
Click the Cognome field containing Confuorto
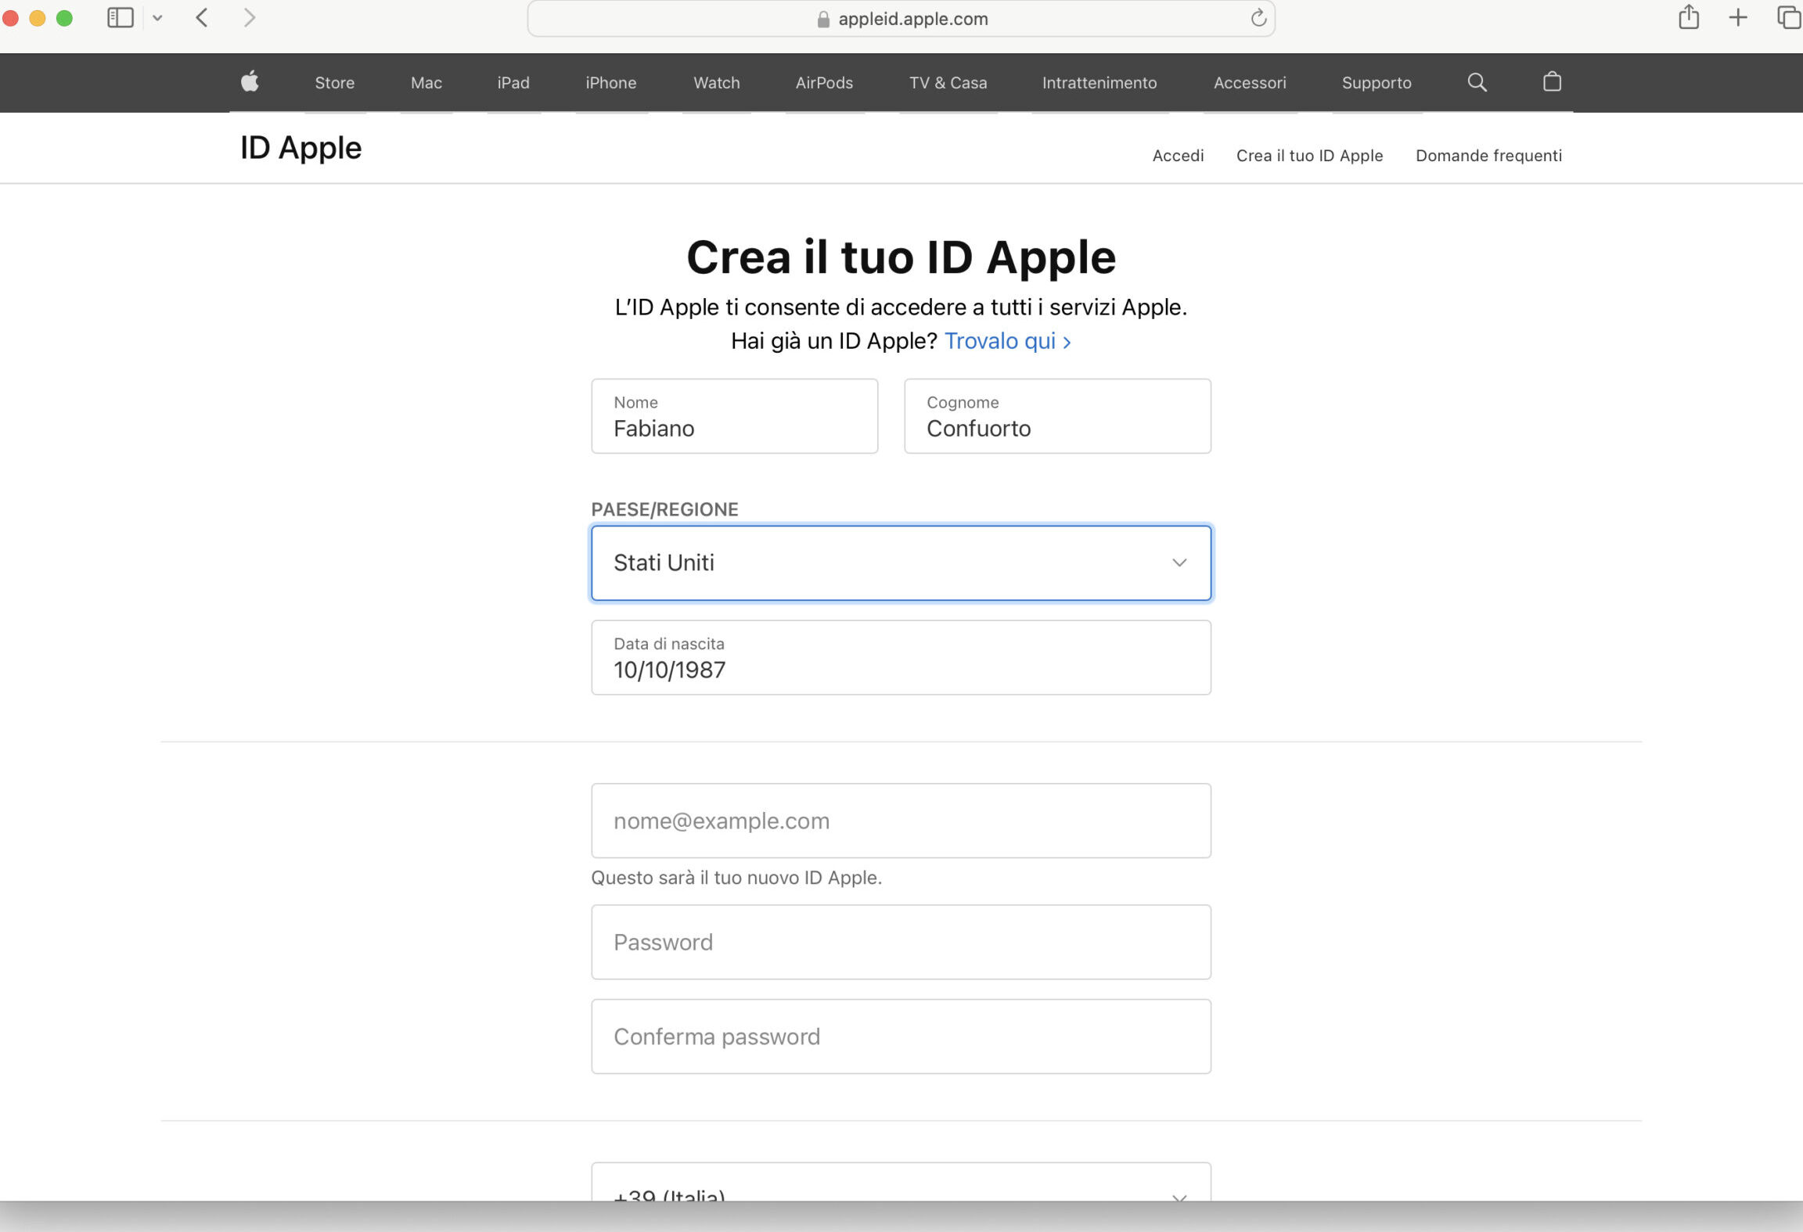(1057, 416)
